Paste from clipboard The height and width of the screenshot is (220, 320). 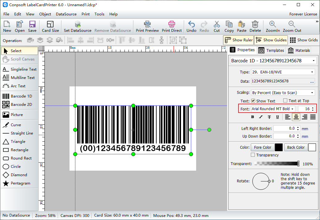tap(242, 27)
